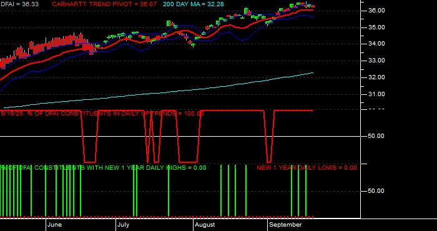Viewport: 437px width, 231px height.
Task: Click the 35.00 price axis label
Action: tap(376, 27)
